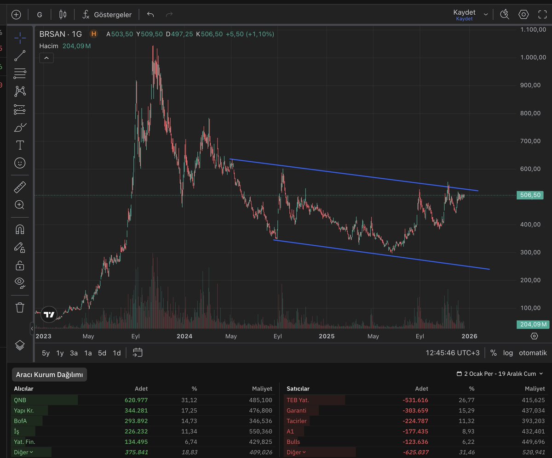Viewport: 552px width, 458px height.
Task: Open Göstergeler indicators menu
Action: point(107,15)
